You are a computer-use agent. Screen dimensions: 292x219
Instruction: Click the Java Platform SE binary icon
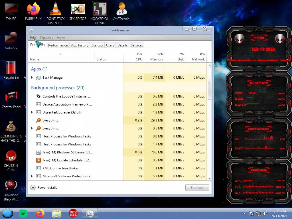(x=38, y=152)
